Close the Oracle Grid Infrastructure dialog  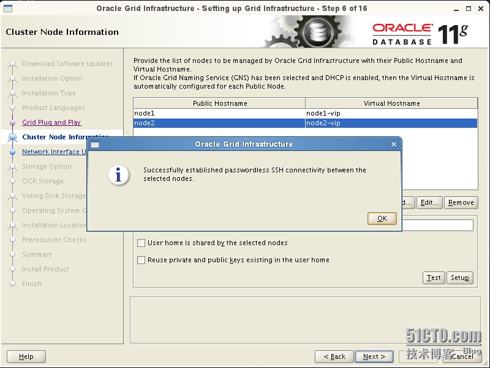pyautogui.click(x=394, y=144)
